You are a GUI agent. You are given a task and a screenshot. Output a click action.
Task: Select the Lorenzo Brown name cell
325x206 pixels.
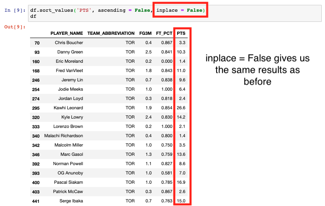(x=68, y=126)
